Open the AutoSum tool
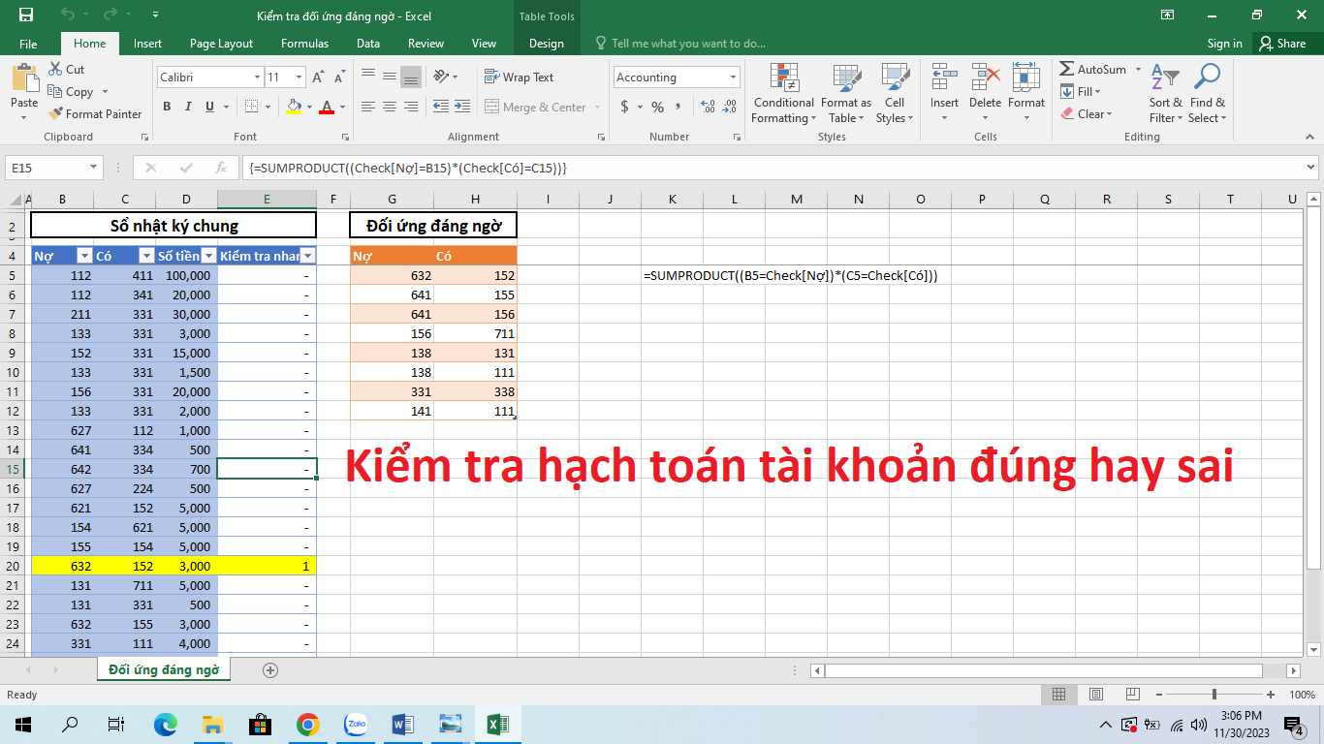The height and width of the screenshot is (744, 1324). coord(1095,69)
